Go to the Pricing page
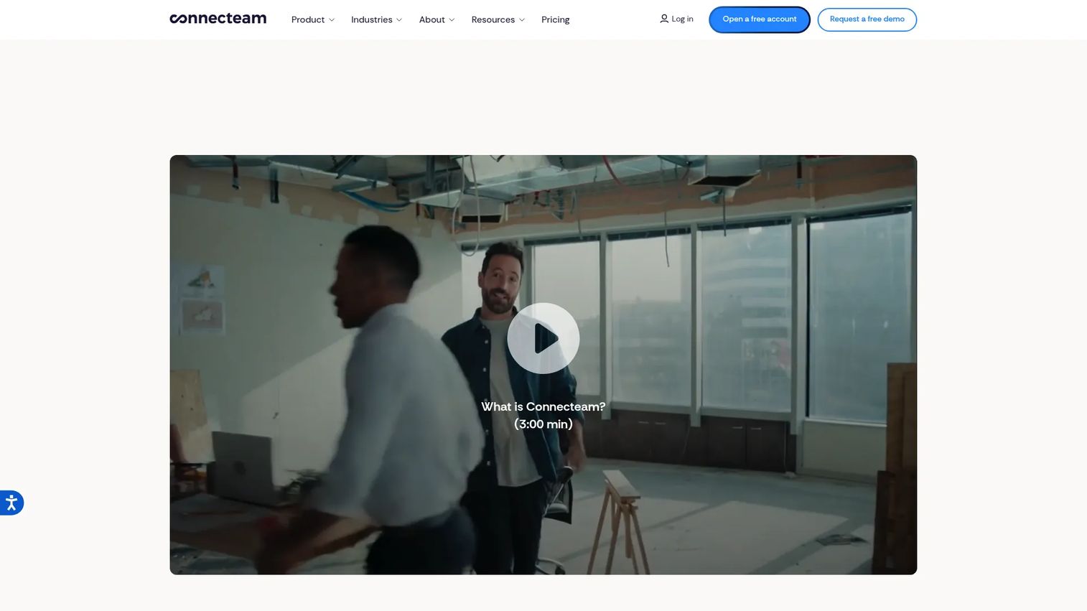Viewport: 1087px width, 611px height. pos(555,19)
